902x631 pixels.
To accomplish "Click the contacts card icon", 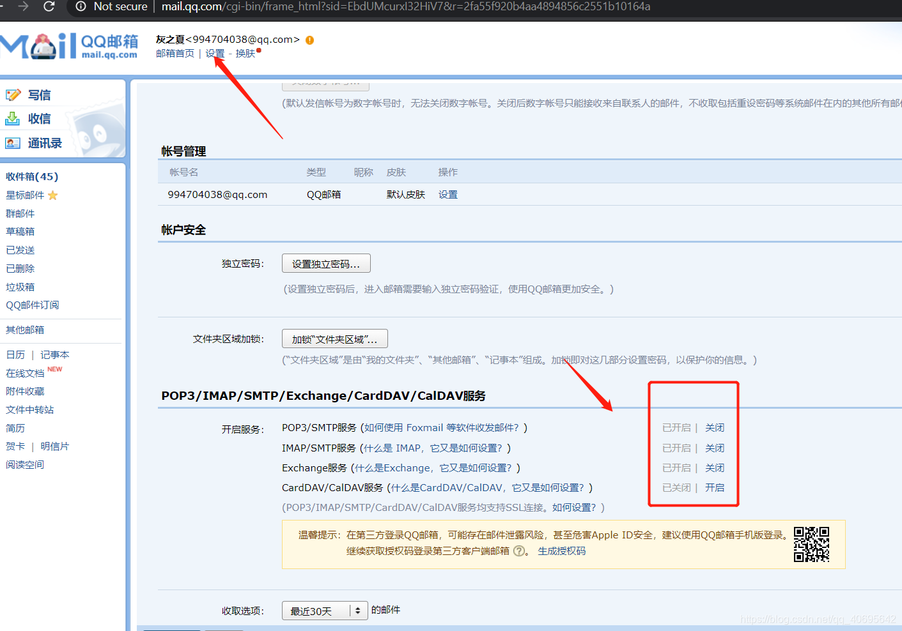I will 13,143.
